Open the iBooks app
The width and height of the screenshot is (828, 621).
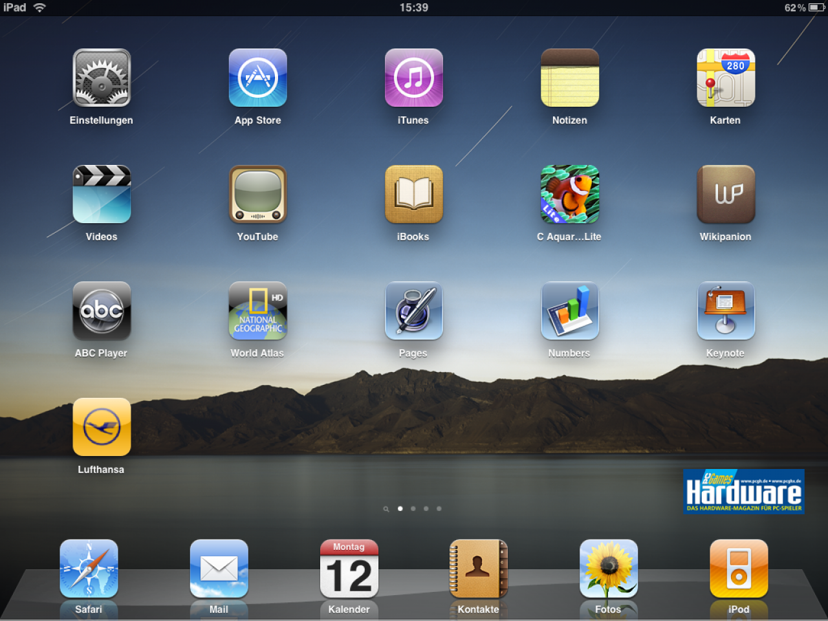(x=413, y=194)
